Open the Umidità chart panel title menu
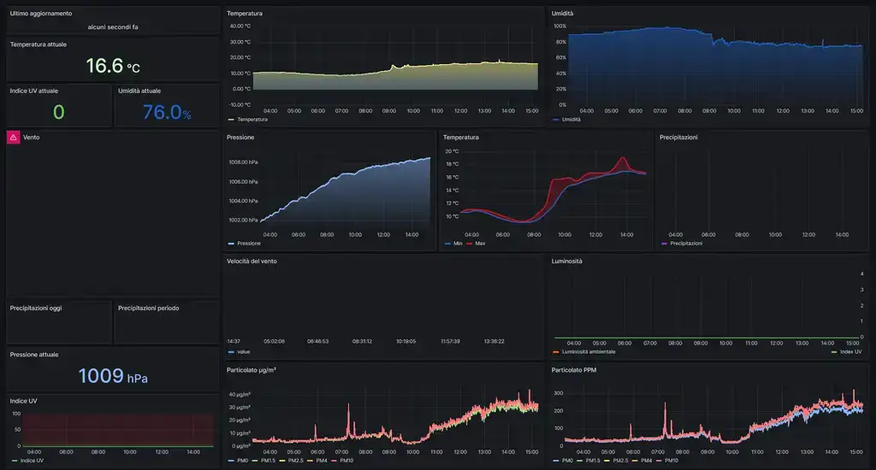This screenshot has width=876, height=470. click(x=563, y=14)
